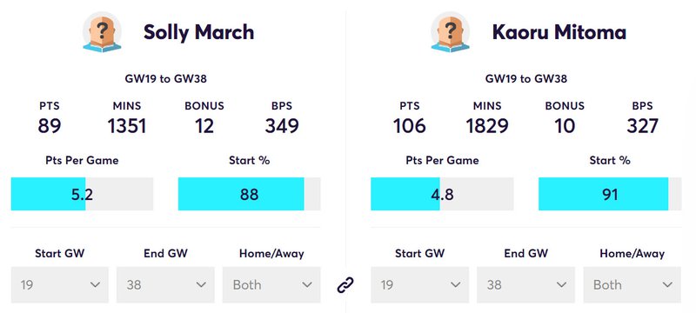Open Kaoru Mitoma's End GW dropdown
Image resolution: width=696 pixels, height=313 pixels.
pyautogui.click(x=526, y=284)
